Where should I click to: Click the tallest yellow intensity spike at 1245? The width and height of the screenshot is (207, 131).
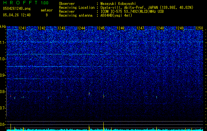103,126
